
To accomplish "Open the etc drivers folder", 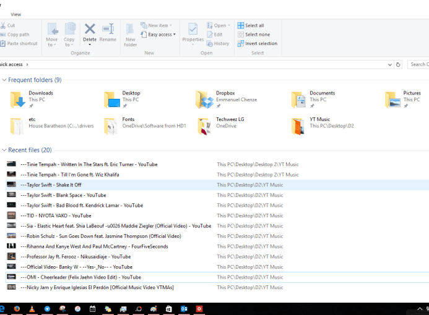I will tap(52, 126).
